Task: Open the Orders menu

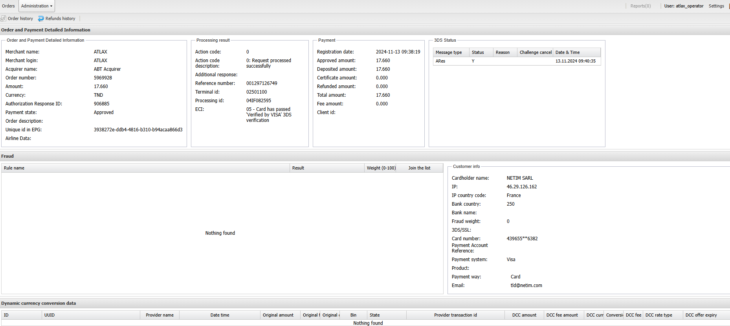Action: coord(8,6)
